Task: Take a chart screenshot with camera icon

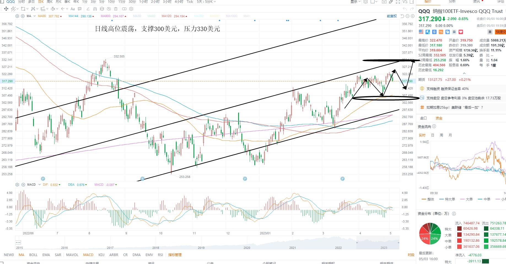Action: pyautogui.click(x=384, y=2)
